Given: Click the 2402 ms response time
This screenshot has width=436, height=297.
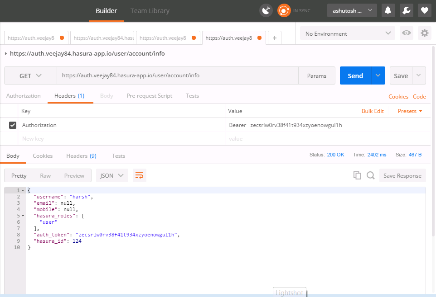Looking at the screenshot, I should [377, 155].
